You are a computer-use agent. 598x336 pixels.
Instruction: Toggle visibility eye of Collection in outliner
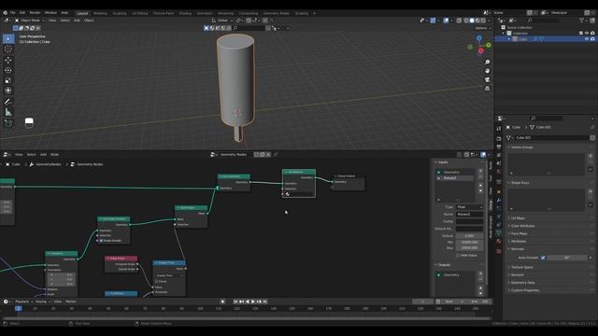pos(587,34)
